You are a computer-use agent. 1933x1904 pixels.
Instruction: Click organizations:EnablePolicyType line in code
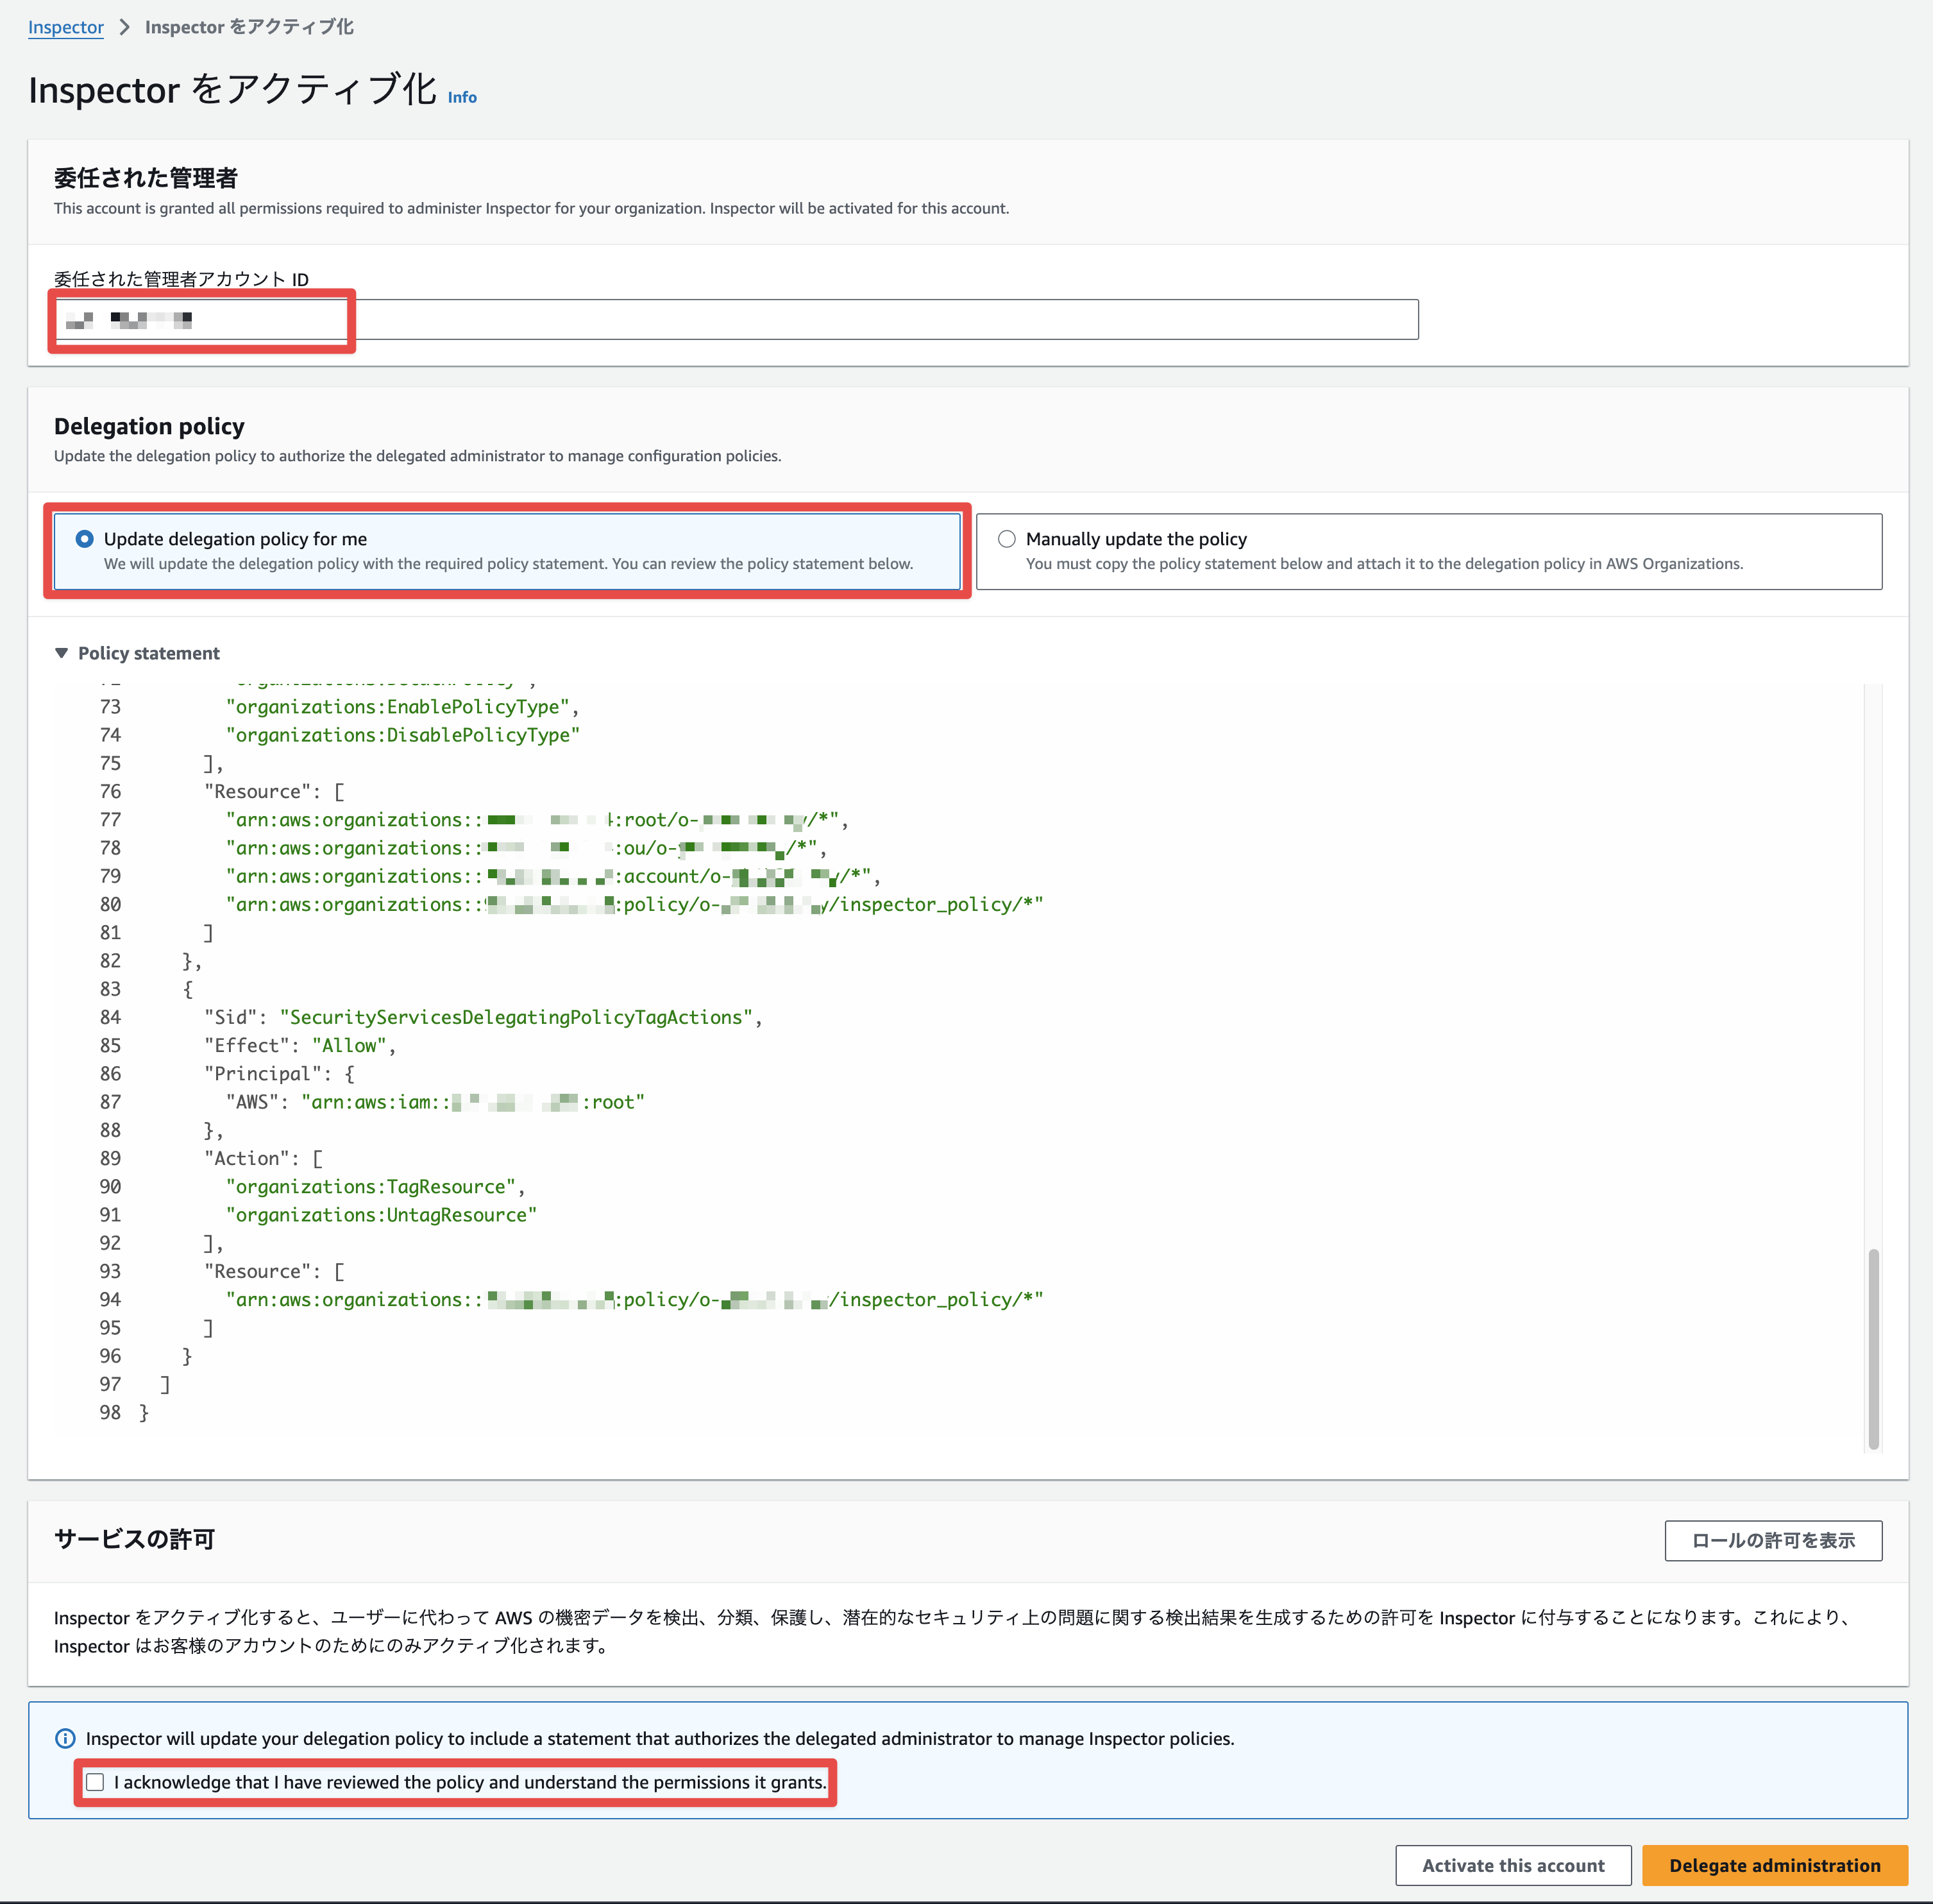398,707
